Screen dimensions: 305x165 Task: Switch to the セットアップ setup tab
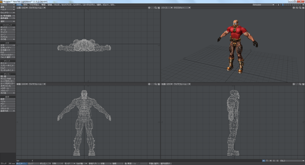coord(67,5)
